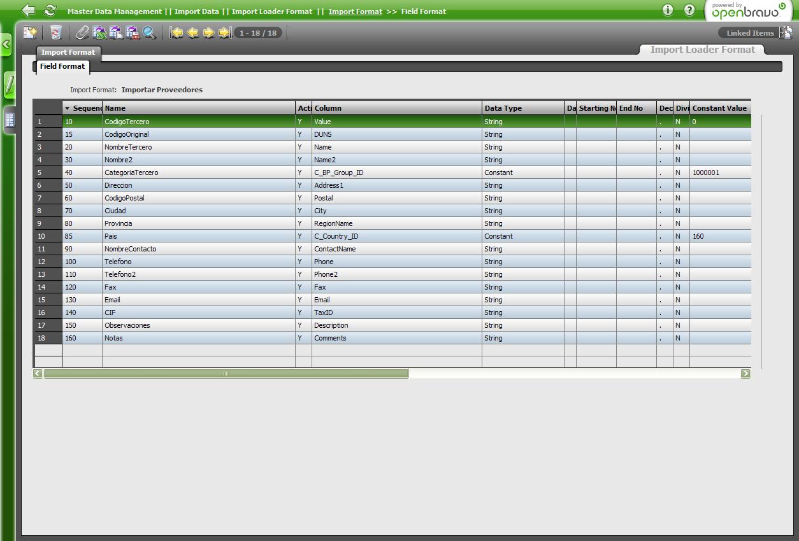The image size is (799, 541).
Task: Open the About information icon
Action: [668, 10]
